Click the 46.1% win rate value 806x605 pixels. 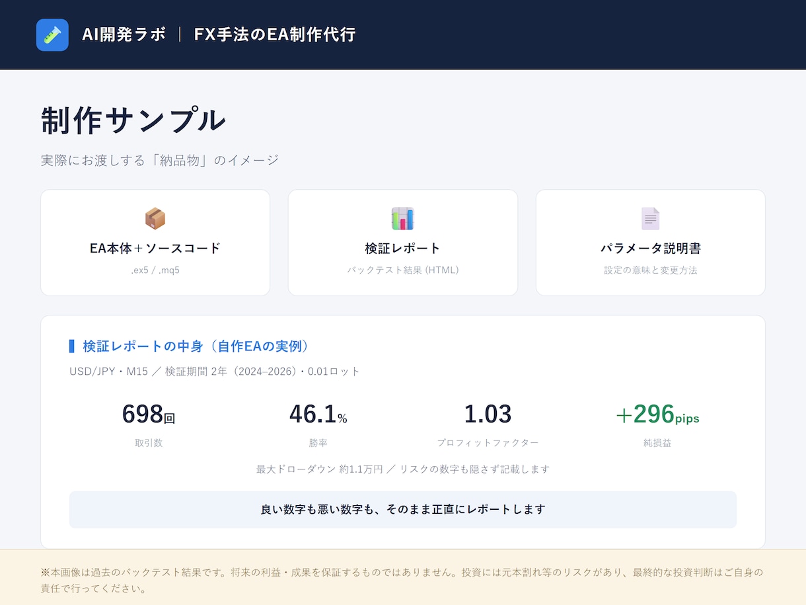click(318, 415)
